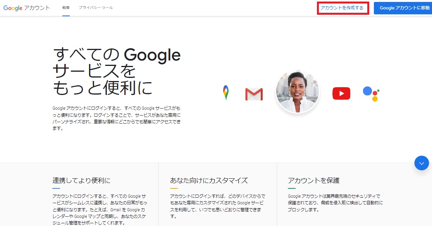Screen dimensions: 432x226
Task: Click the アカウントを保護 heading
Action: click(x=313, y=181)
